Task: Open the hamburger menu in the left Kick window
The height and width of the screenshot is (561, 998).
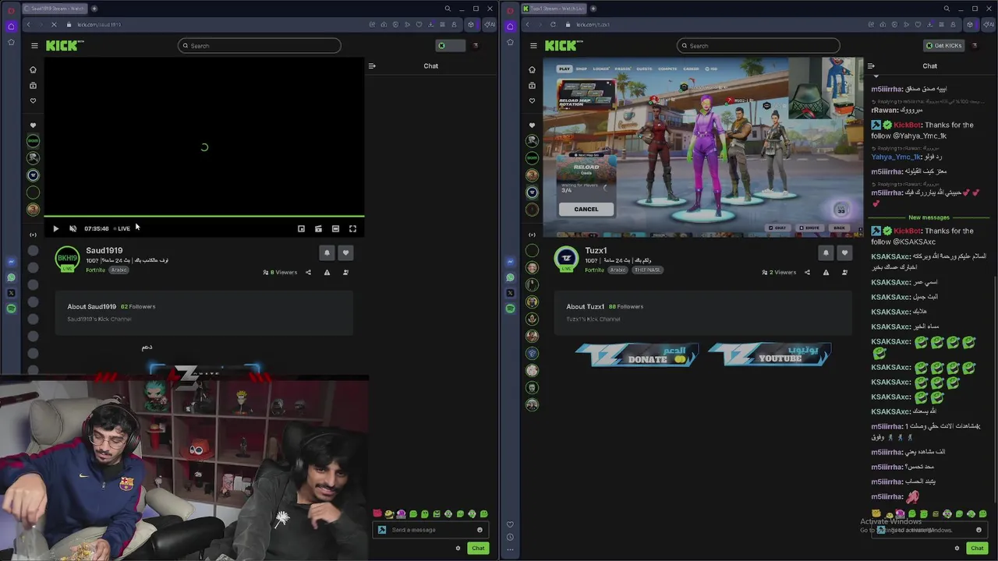Action: click(x=34, y=45)
